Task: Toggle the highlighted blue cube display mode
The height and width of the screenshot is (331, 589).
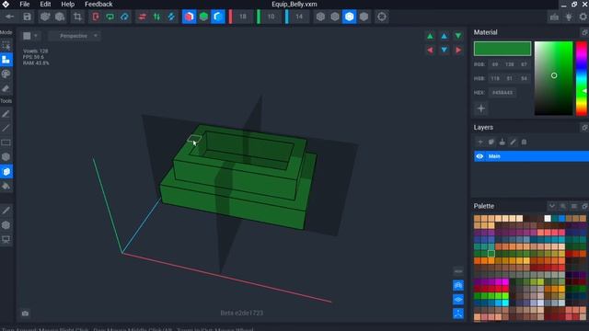Action: click(x=350, y=17)
